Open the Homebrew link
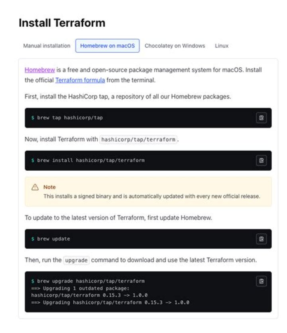 pos(39,70)
